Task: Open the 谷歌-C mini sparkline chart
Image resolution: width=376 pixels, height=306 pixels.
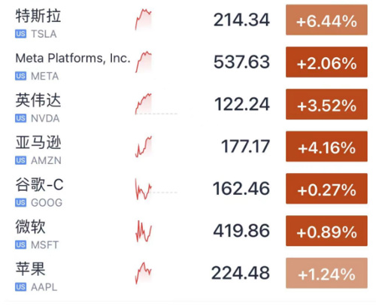Action: (144, 189)
